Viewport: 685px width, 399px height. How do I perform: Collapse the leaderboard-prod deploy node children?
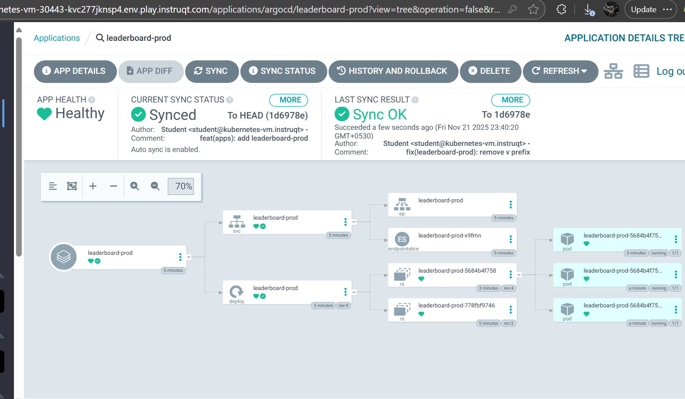[354, 292]
